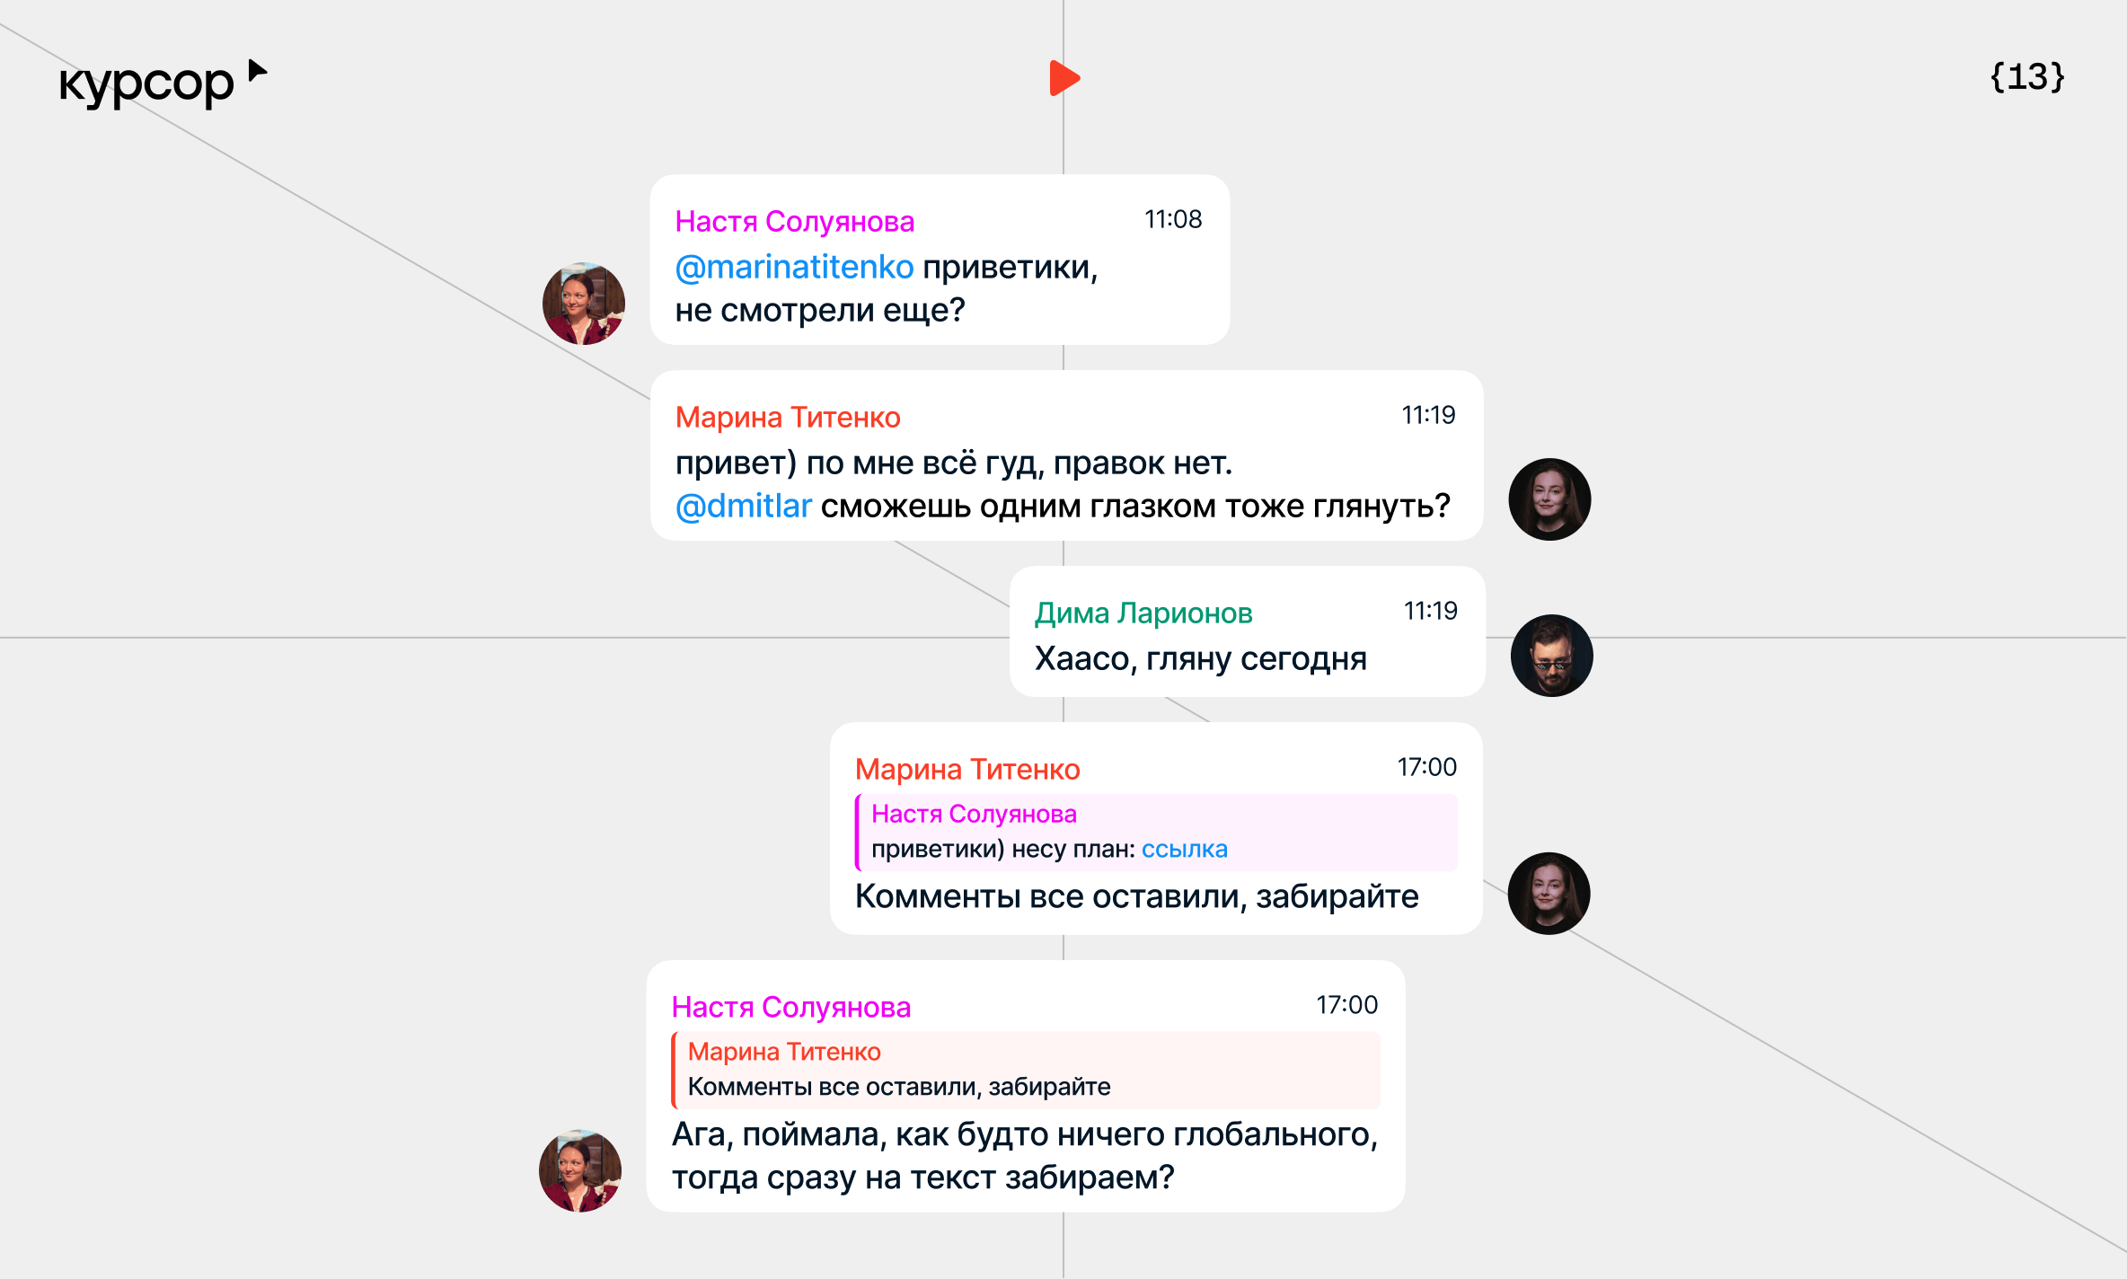Click the 'Хаасо, гляну сегодня' message

1200,659
